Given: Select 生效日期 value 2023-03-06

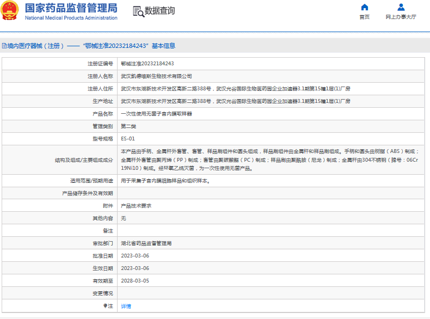Looking at the screenshot, I should [135, 268].
